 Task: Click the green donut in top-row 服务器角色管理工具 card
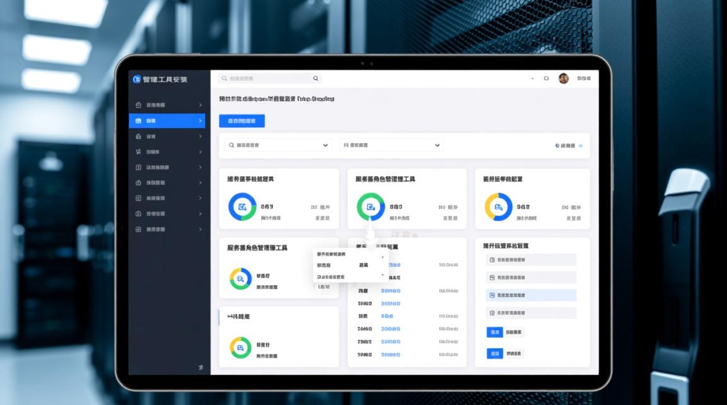click(x=371, y=207)
